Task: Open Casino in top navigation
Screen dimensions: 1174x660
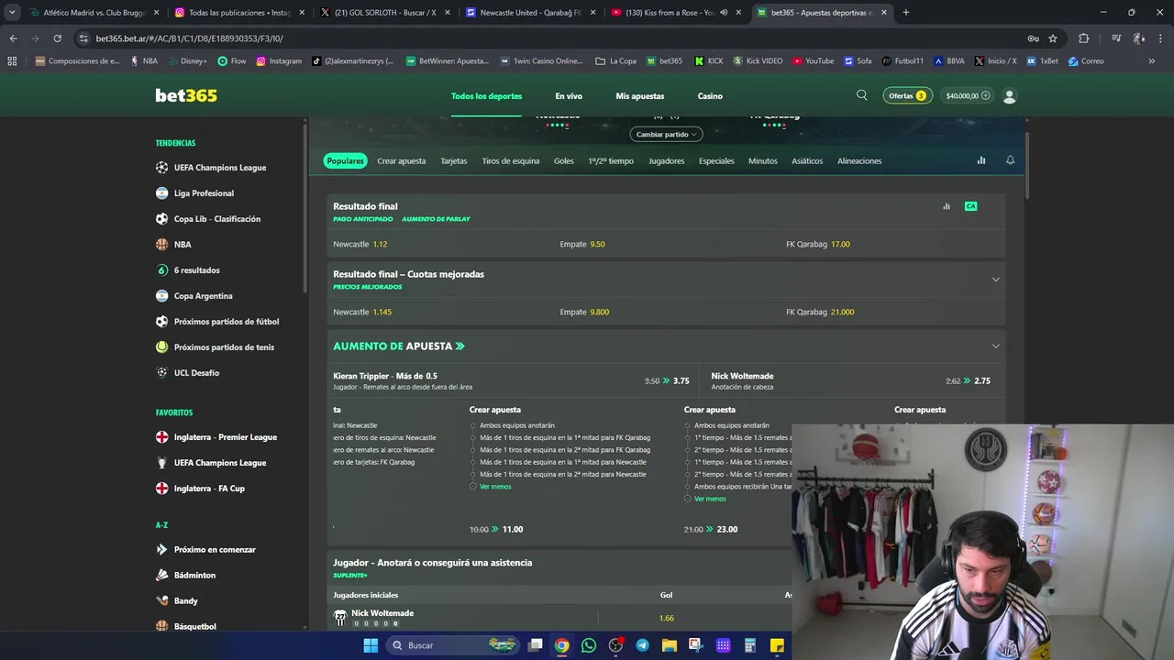Action: (x=710, y=96)
